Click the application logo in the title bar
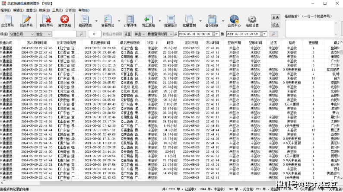 3,3
